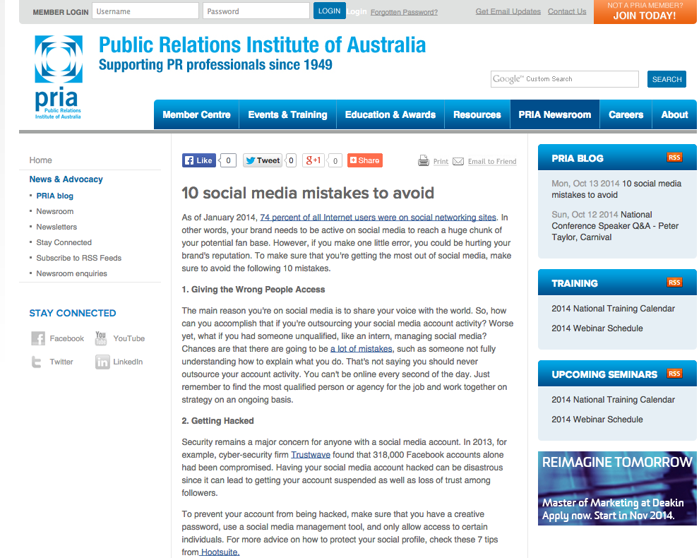This screenshot has width=699, height=558.
Task: Open Upcoming Seminars' 2014 National Training Calendar
Action: tap(613, 400)
